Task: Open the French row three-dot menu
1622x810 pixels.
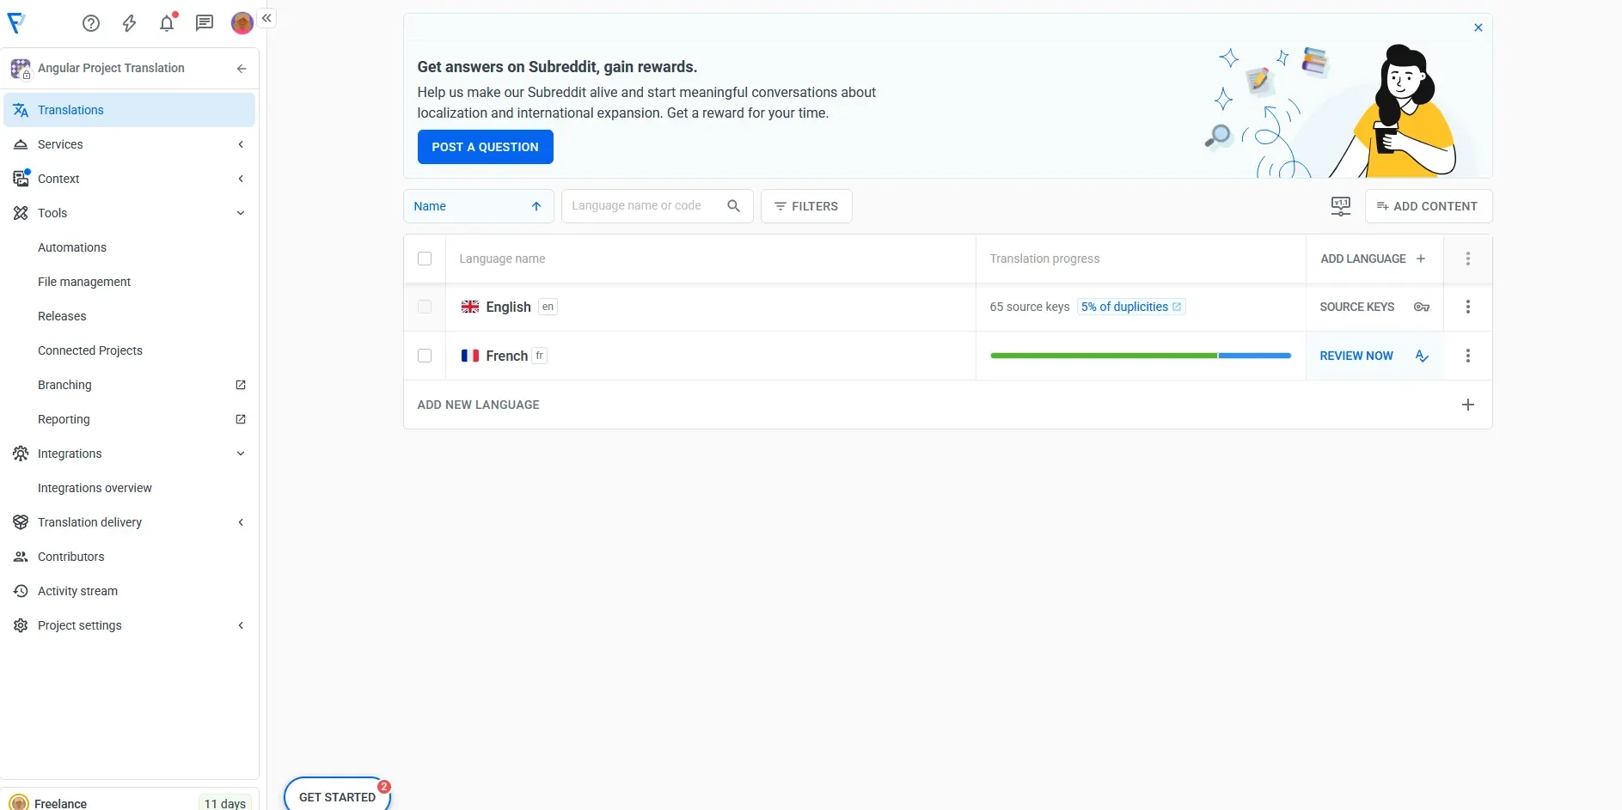Action: 1467,356
